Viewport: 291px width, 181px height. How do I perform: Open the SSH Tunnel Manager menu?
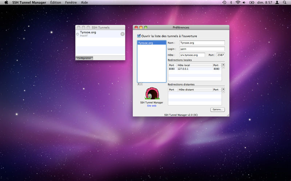[29, 3]
